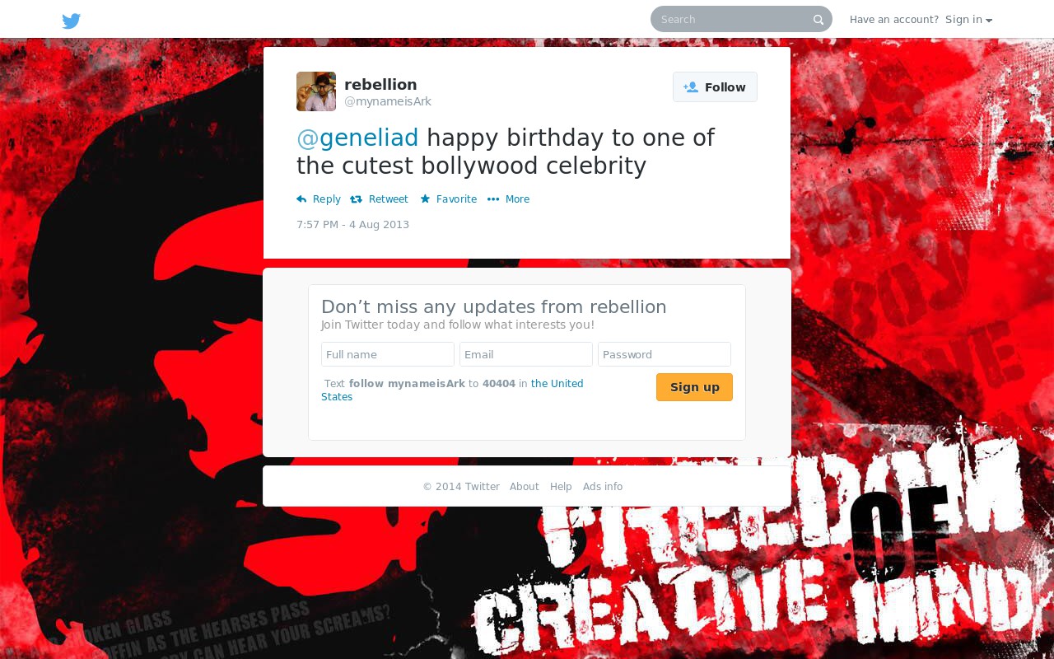Focus the Search field
The width and height of the screenshot is (1054, 659).
733,19
